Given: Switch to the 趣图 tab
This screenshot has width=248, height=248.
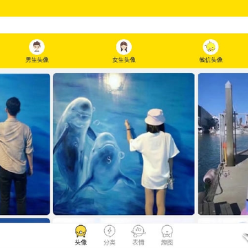Looking at the screenshot, I should pos(167,235).
